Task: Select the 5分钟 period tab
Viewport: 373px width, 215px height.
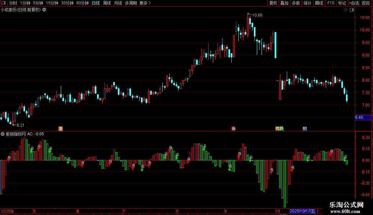Action: [38, 3]
